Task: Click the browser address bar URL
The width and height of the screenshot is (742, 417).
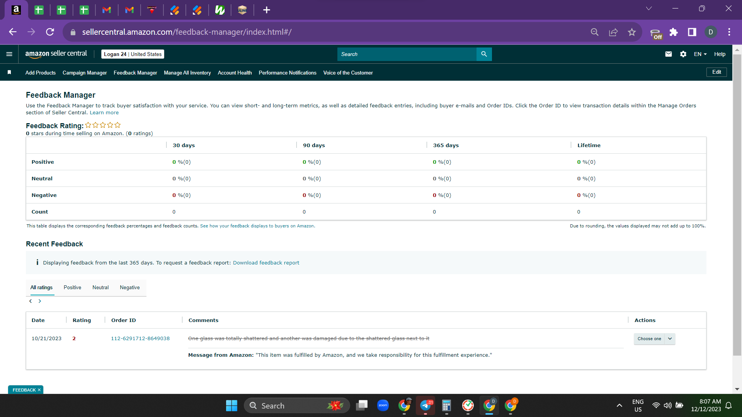Action: point(187,32)
